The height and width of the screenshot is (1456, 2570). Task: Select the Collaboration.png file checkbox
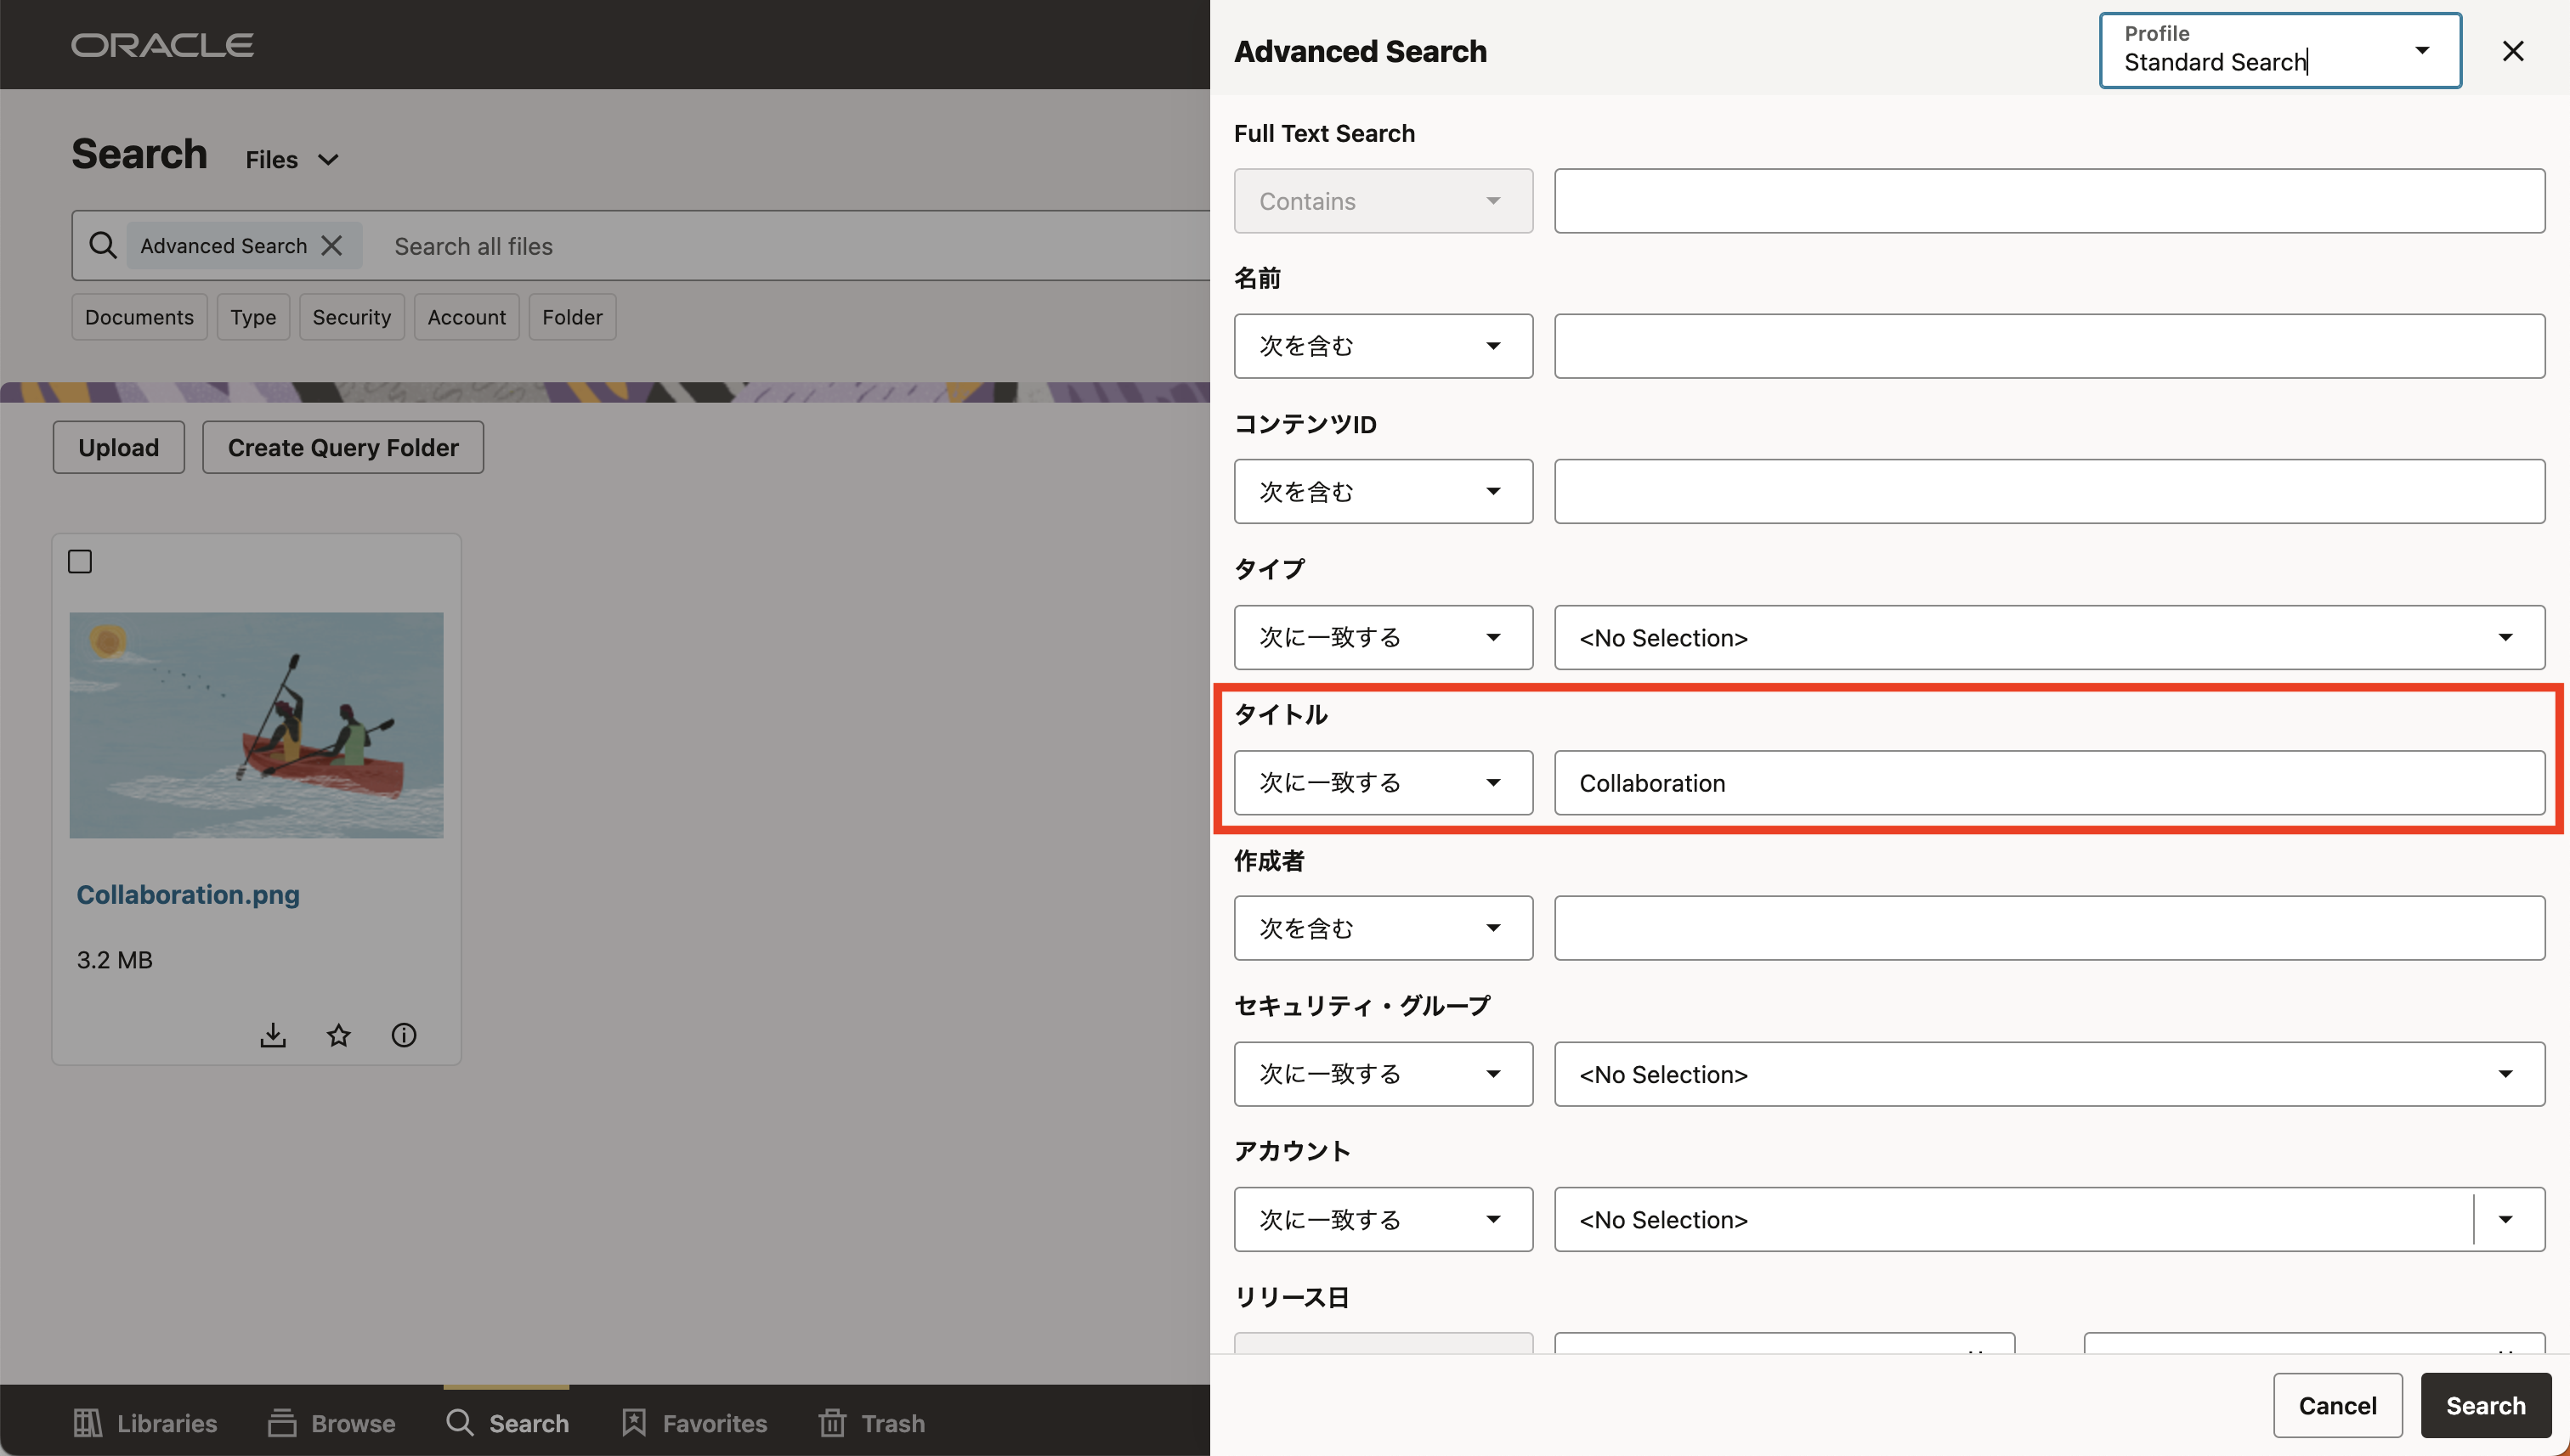click(x=80, y=562)
